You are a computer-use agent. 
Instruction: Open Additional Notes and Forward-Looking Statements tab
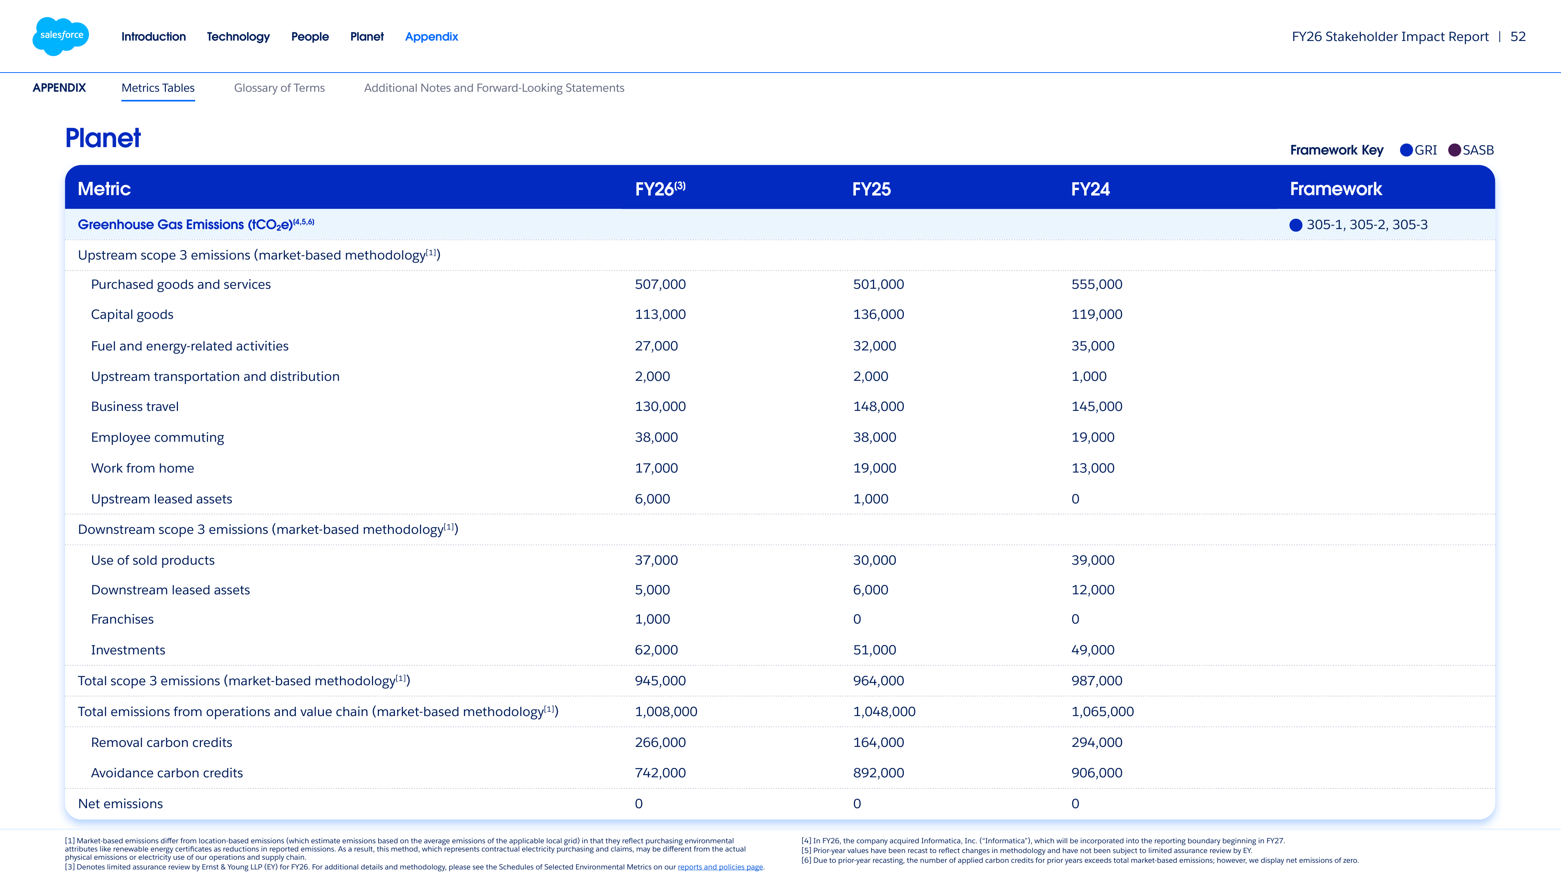tap(494, 88)
